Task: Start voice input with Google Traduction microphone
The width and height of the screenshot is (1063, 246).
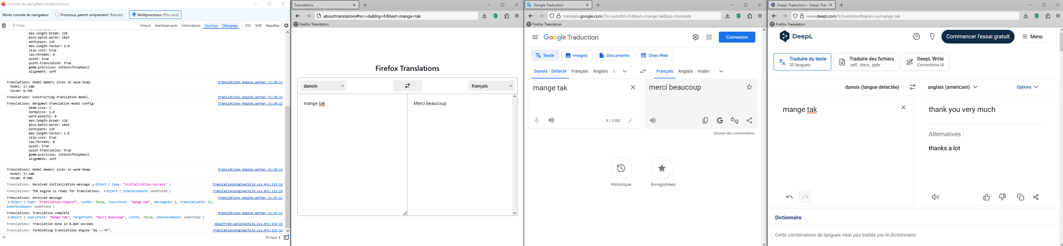Action: tap(537, 120)
